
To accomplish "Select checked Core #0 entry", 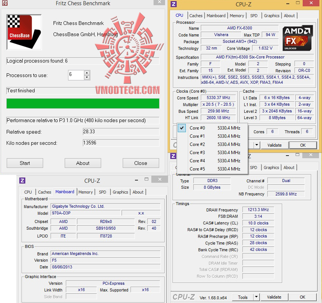I will pyautogui.click(x=212, y=128).
